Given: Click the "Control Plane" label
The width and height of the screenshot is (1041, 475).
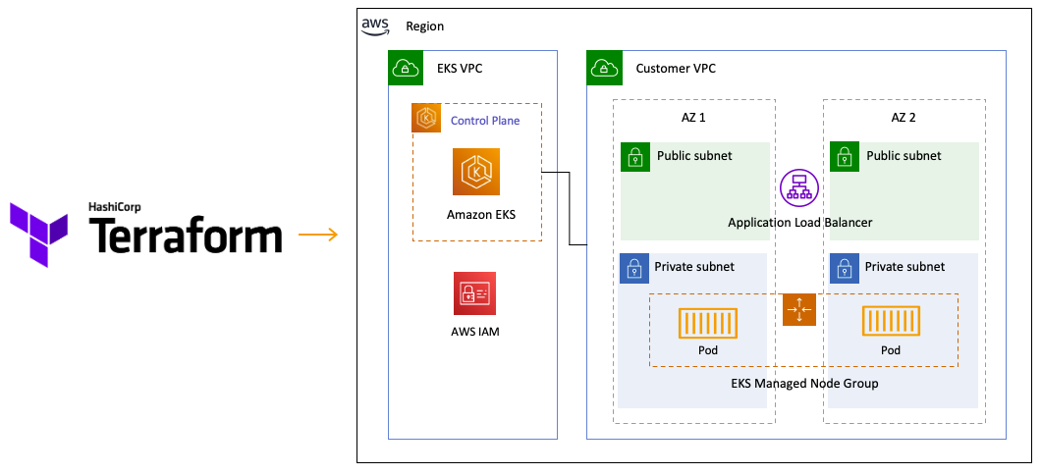Looking at the screenshot, I should [x=485, y=121].
